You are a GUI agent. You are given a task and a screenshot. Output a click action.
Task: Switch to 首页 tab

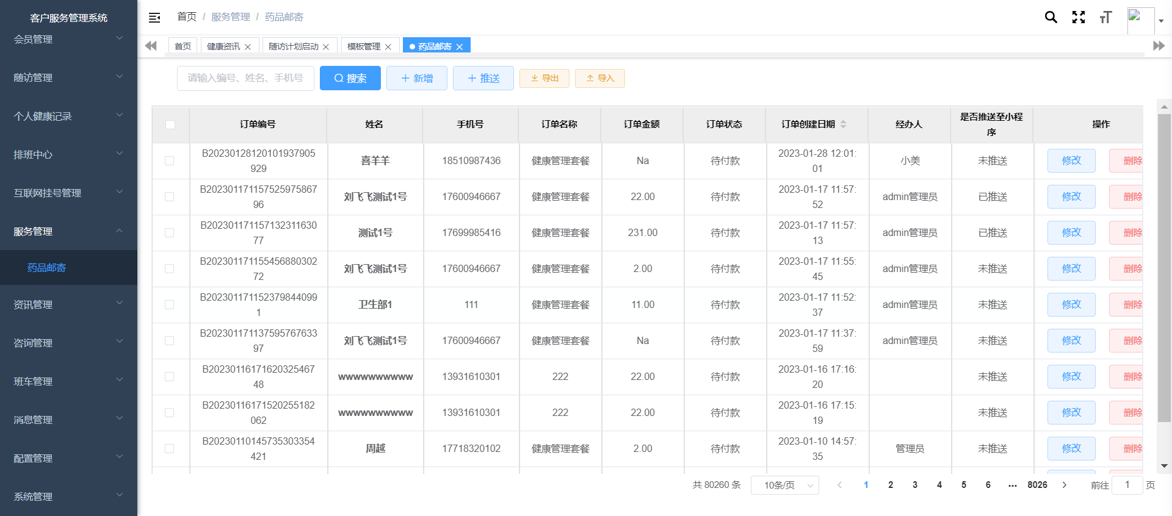(183, 46)
